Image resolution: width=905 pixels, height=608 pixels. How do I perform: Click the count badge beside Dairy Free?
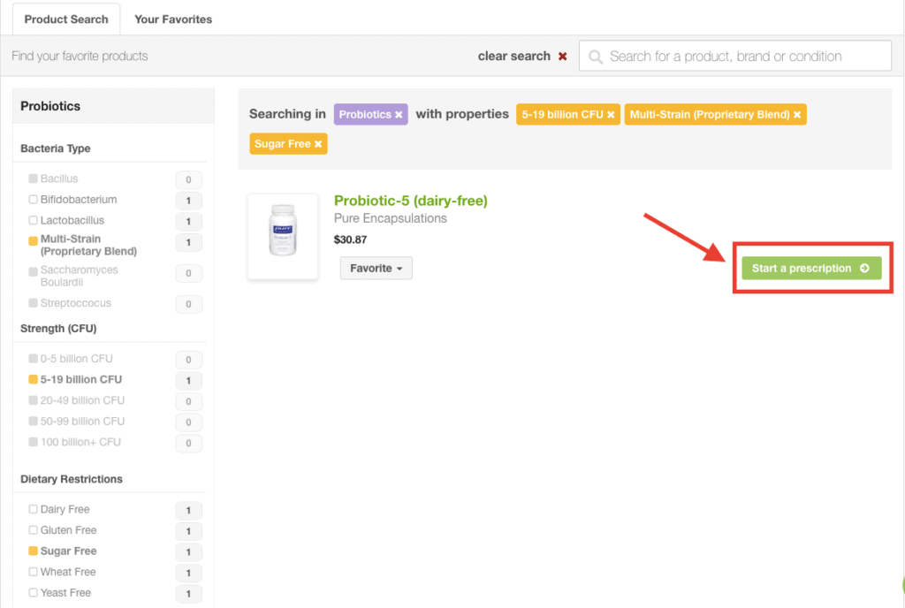click(x=188, y=511)
